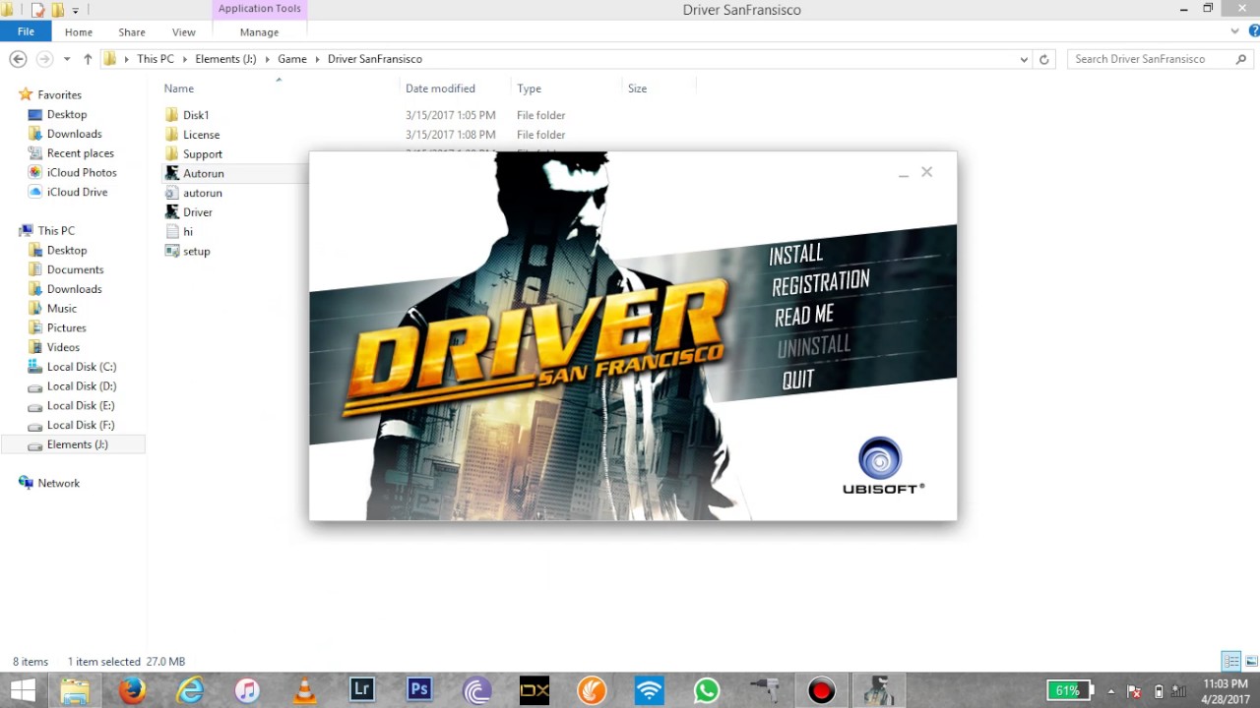Go up one folder level

(x=88, y=59)
